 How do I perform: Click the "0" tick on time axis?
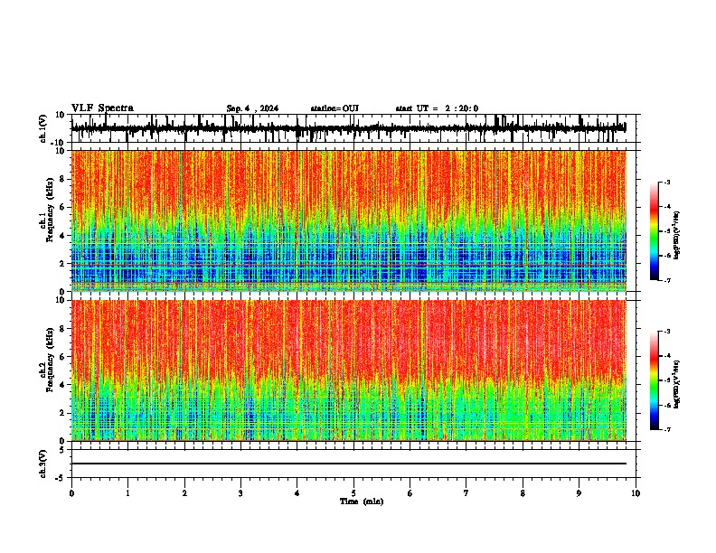coord(71,493)
